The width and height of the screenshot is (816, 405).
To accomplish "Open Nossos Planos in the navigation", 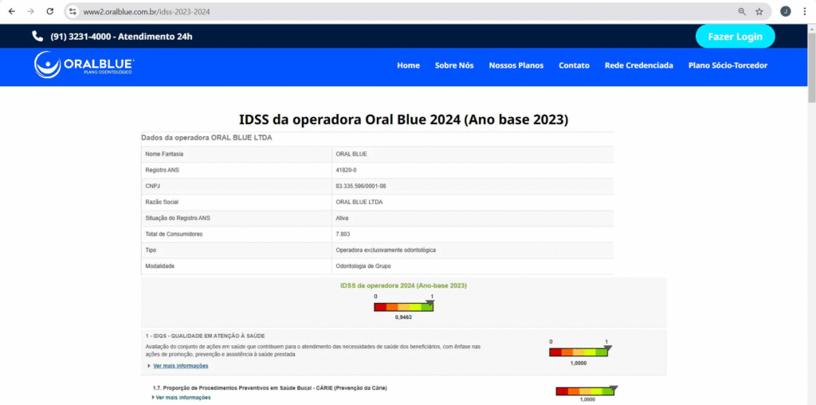I will tap(516, 65).
